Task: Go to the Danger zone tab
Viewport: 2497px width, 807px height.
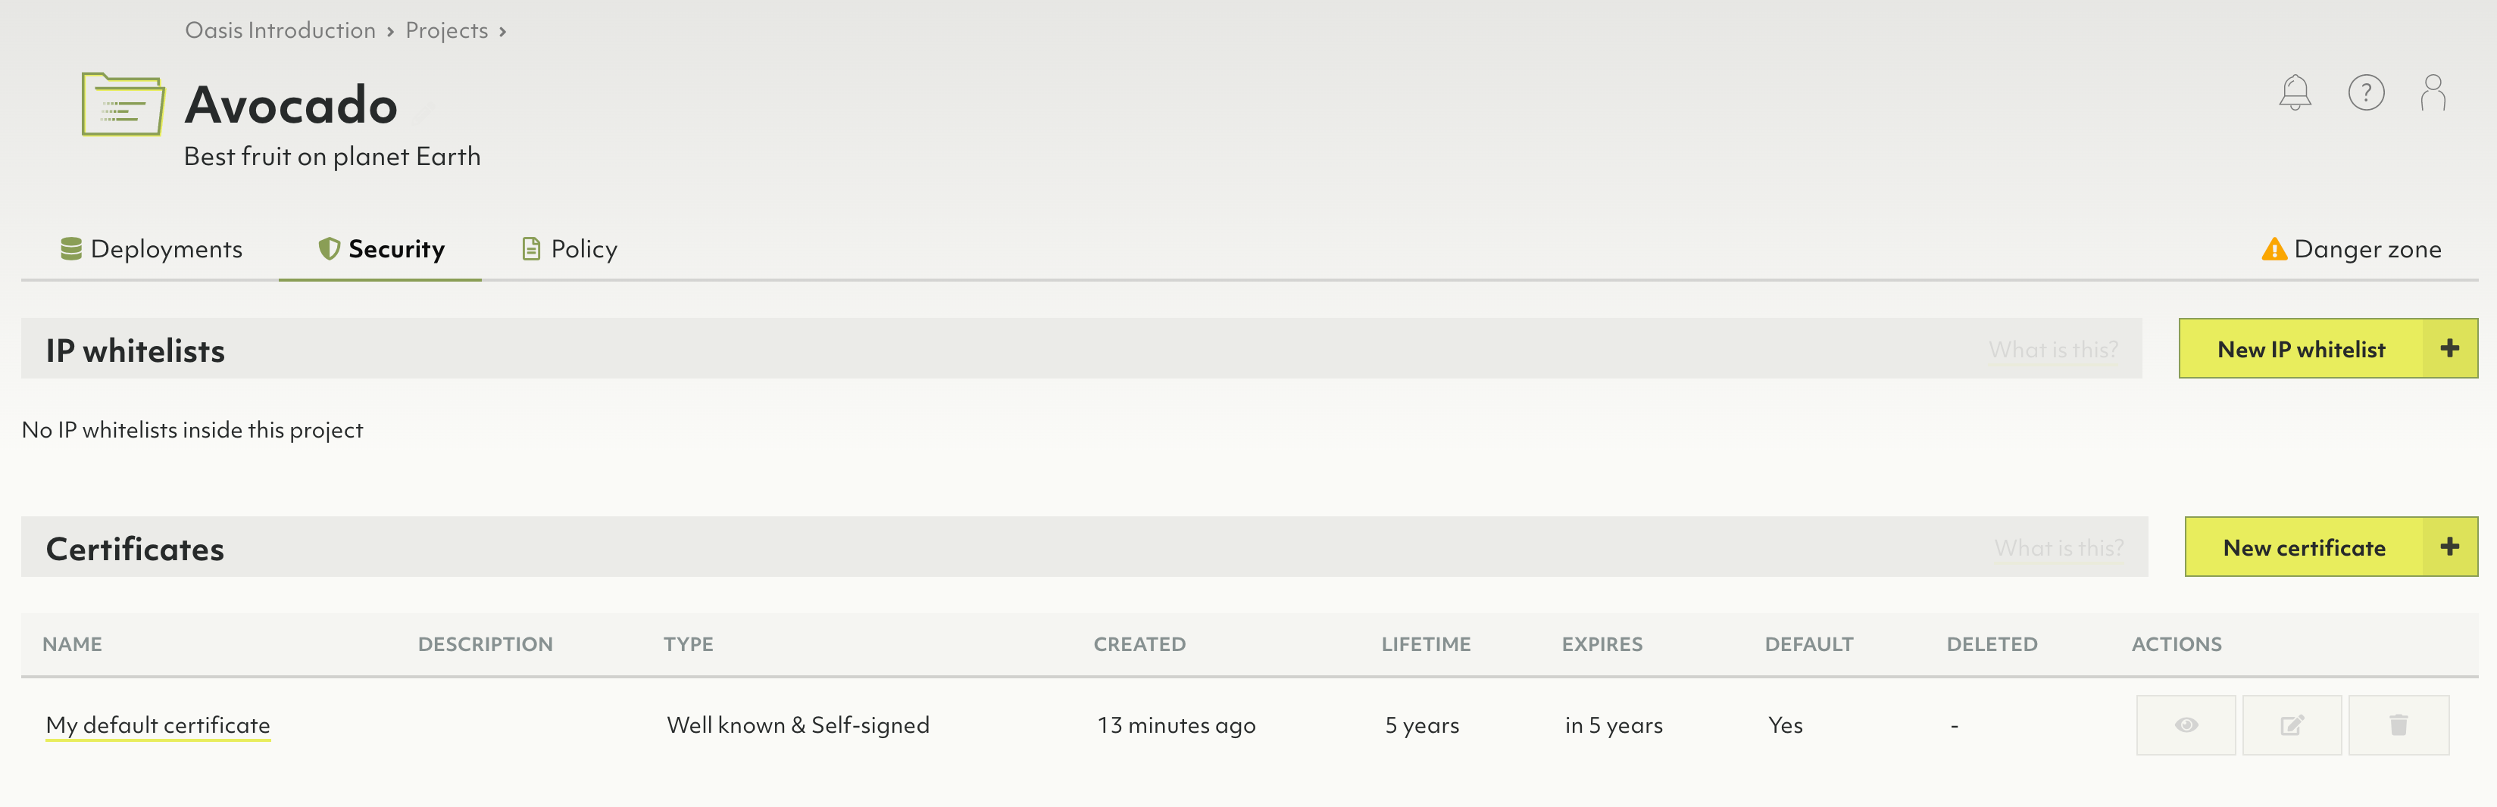Action: coord(2351,249)
